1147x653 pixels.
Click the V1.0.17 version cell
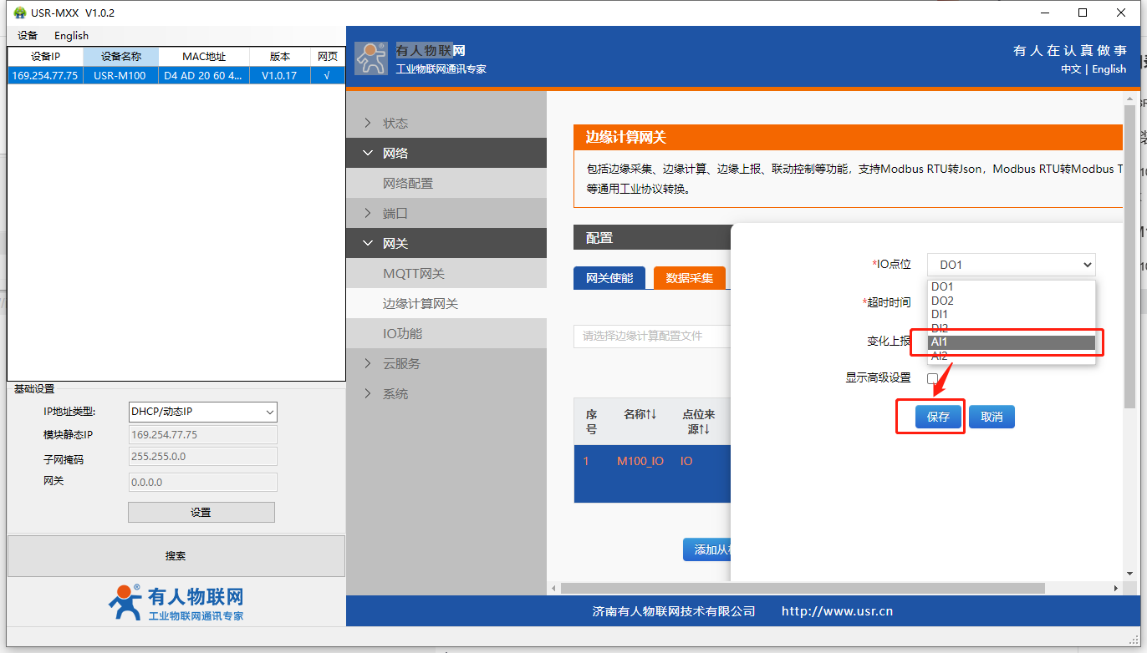(280, 75)
